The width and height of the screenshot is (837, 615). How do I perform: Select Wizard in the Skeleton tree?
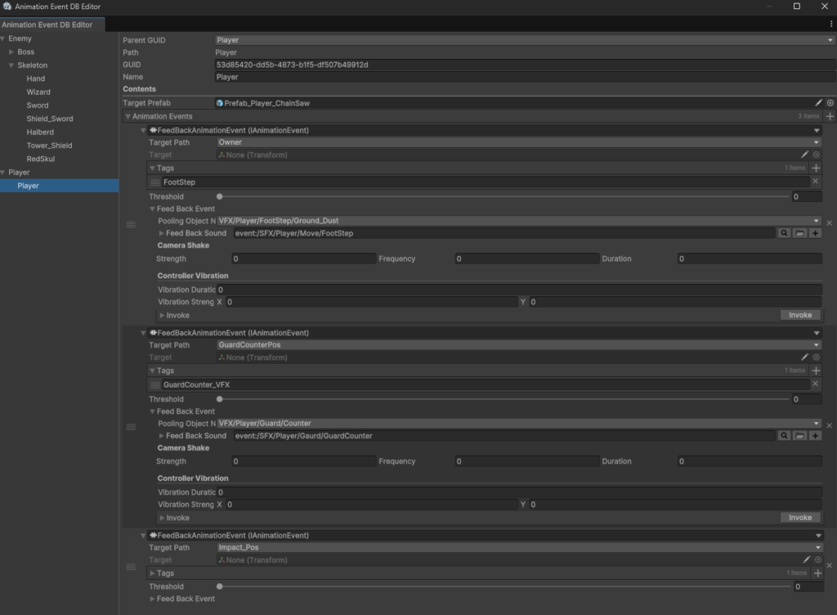(38, 92)
